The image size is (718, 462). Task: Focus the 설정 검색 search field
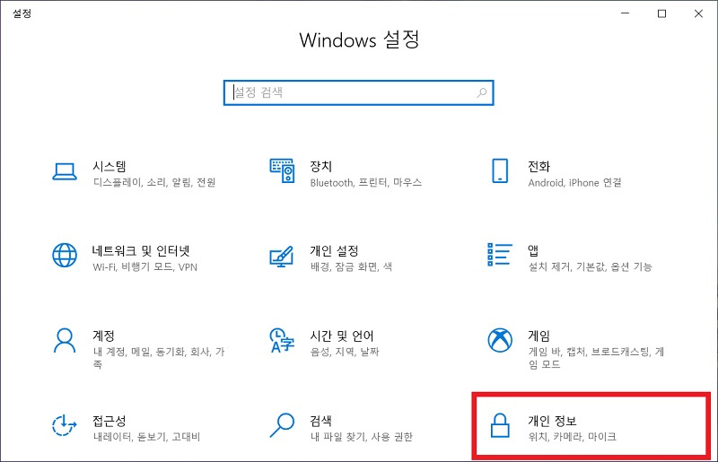point(358,92)
